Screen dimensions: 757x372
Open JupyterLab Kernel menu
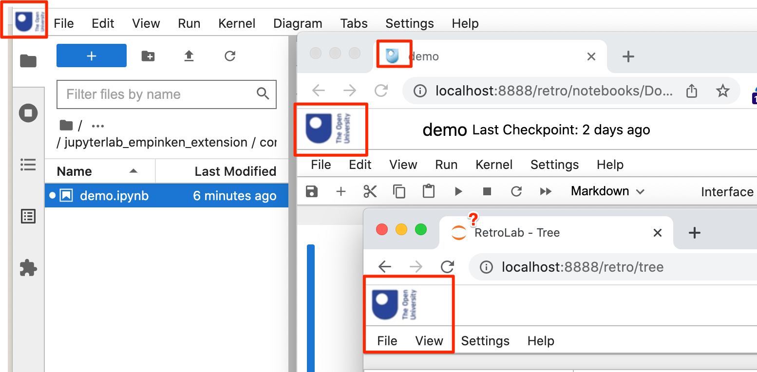point(237,23)
